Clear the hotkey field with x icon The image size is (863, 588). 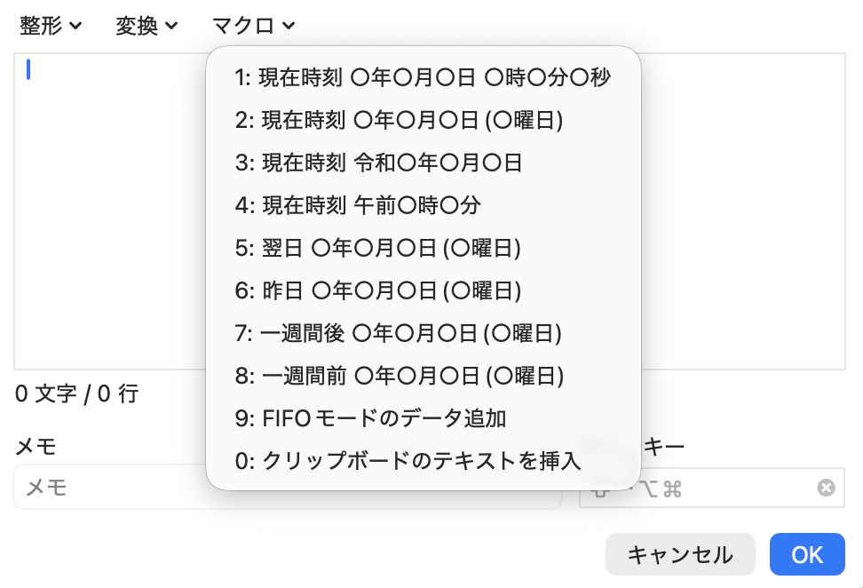pyautogui.click(x=826, y=488)
